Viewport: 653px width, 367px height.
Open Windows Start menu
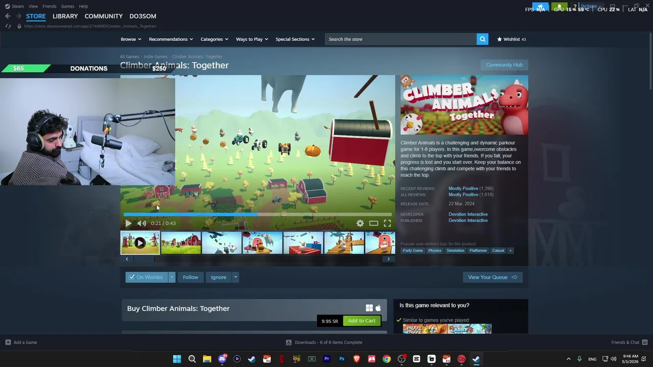pyautogui.click(x=177, y=359)
